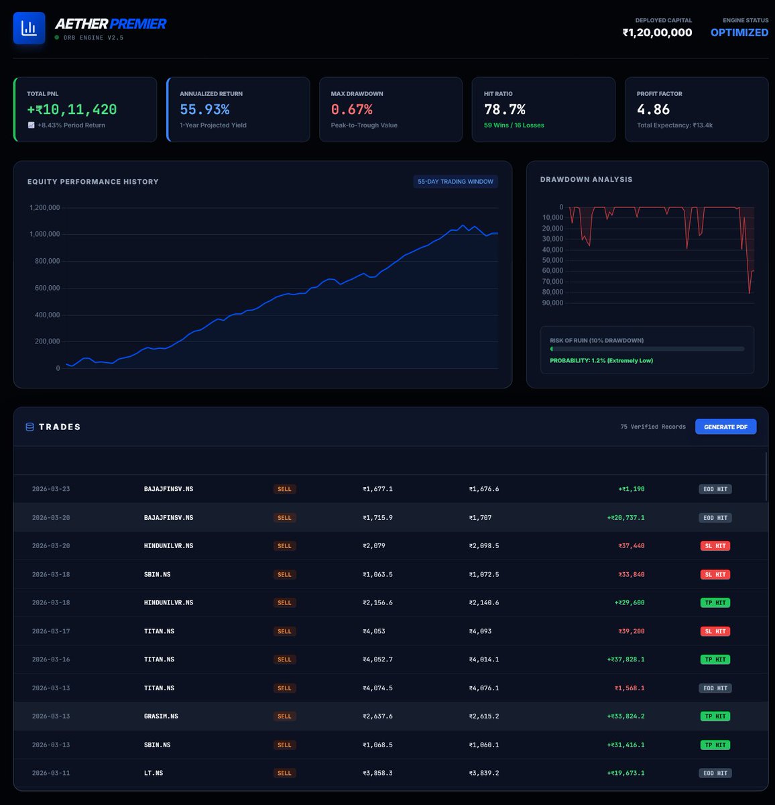Viewport: 775px width, 805px height.
Task: Click the +₹20,737.1 profit cell
Action: coord(625,518)
